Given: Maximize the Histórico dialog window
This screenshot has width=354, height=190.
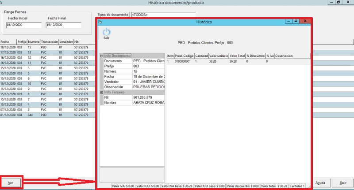Looking at the screenshot, I should click(296, 21).
